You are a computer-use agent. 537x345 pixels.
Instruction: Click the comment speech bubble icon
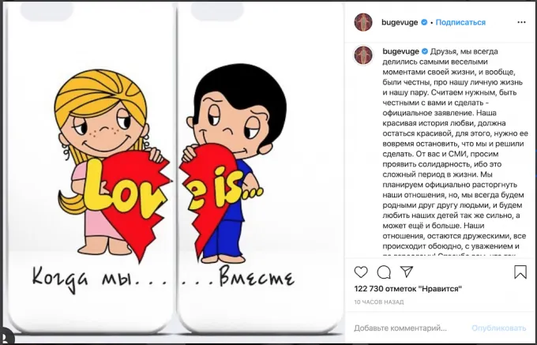pyautogui.click(x=385, y=272)
